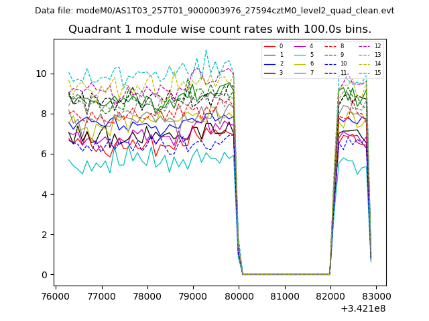Click the x-axis tick label 82000
The height and width of the screenshot is (321, 429).
tap(330, 295)
